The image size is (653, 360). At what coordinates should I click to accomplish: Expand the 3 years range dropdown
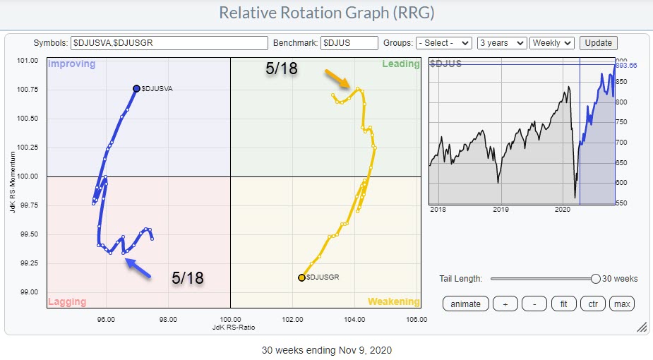501,43
